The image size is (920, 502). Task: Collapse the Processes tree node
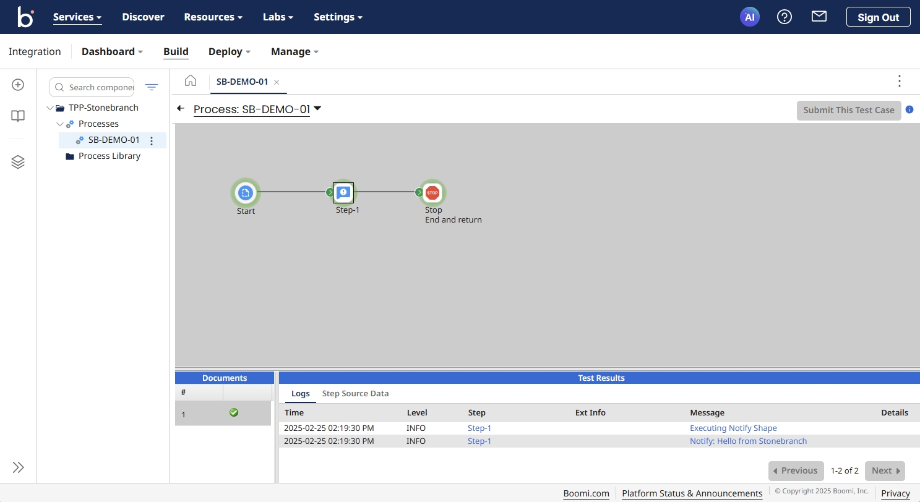pos(60,124)
